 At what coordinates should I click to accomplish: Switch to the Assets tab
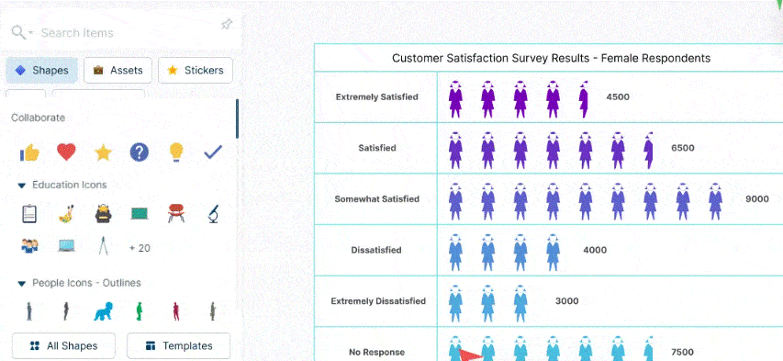point(117,71)
